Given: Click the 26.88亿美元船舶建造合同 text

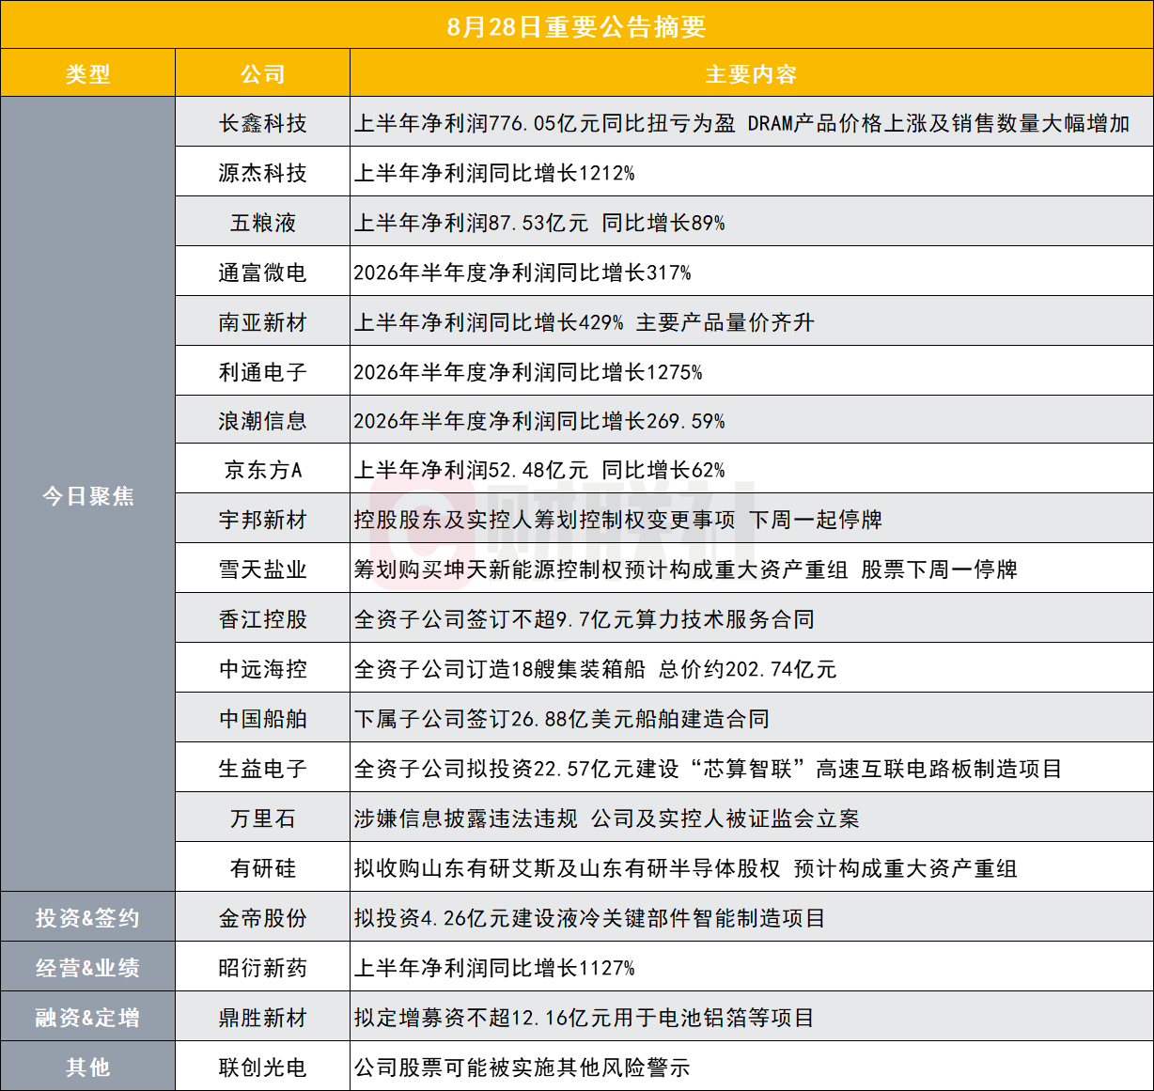Looking at the screenshot, I should [562, 719].
